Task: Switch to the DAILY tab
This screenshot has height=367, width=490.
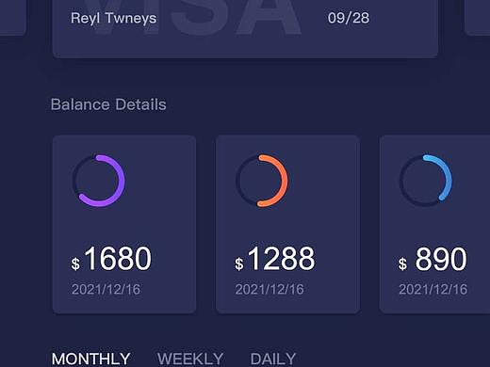Action: pyautogui.click(x=273, y=359)
